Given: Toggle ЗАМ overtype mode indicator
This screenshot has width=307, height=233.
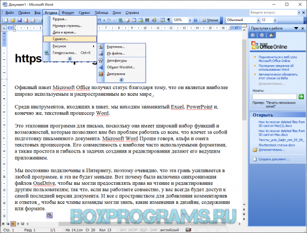Looking at the screenshot, I should click(153, 230).
